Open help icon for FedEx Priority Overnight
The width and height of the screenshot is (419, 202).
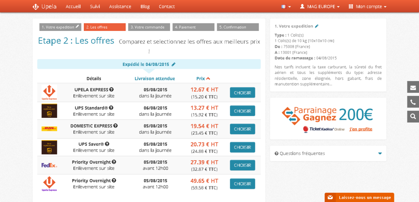tap(114, 162)
